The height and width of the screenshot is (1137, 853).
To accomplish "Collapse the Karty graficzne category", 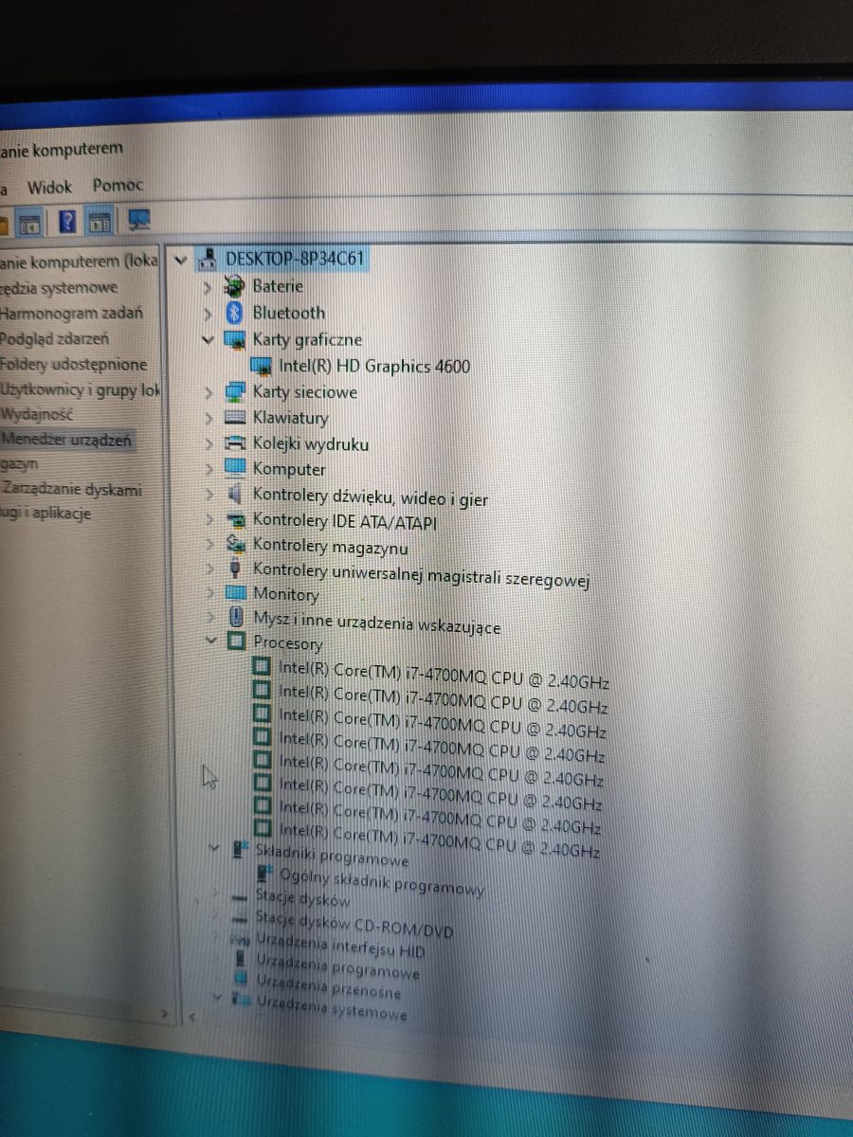I will (x=208, y=339).
